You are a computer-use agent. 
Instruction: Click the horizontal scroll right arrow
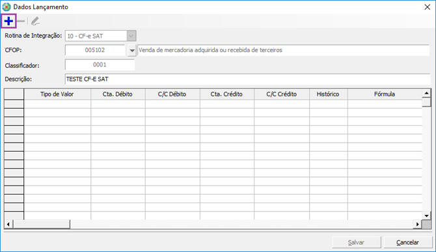[x=417, y=224]
